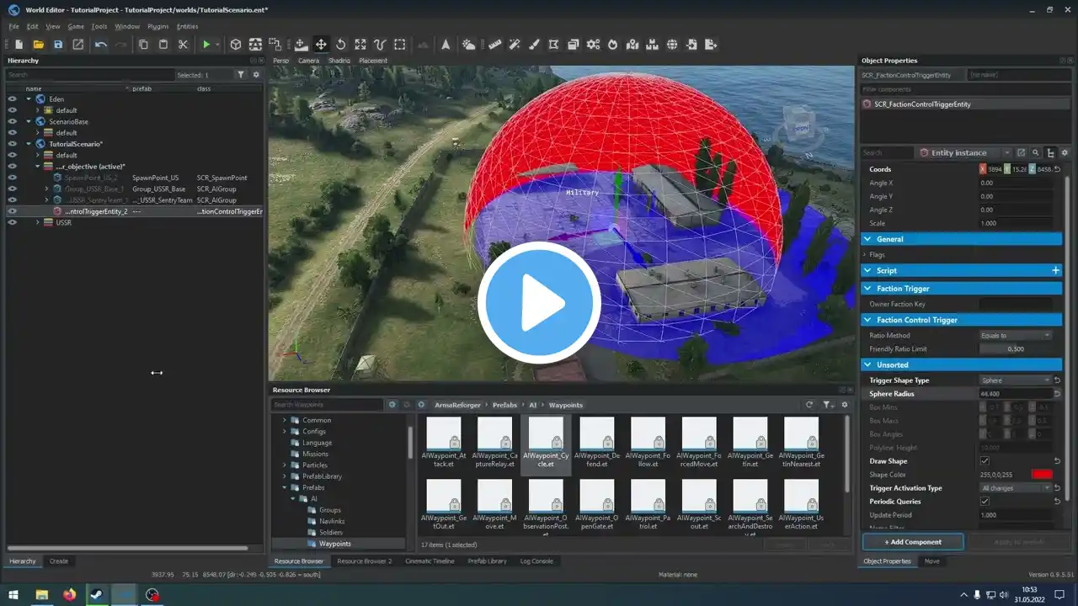This screenshot has height=606, width=1078.
Task: Select the AIWaypoint_Patrol.et thumbnail
Action: [648, 497]
